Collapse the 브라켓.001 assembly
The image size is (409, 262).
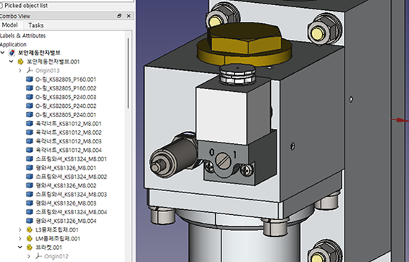[20, 247]
